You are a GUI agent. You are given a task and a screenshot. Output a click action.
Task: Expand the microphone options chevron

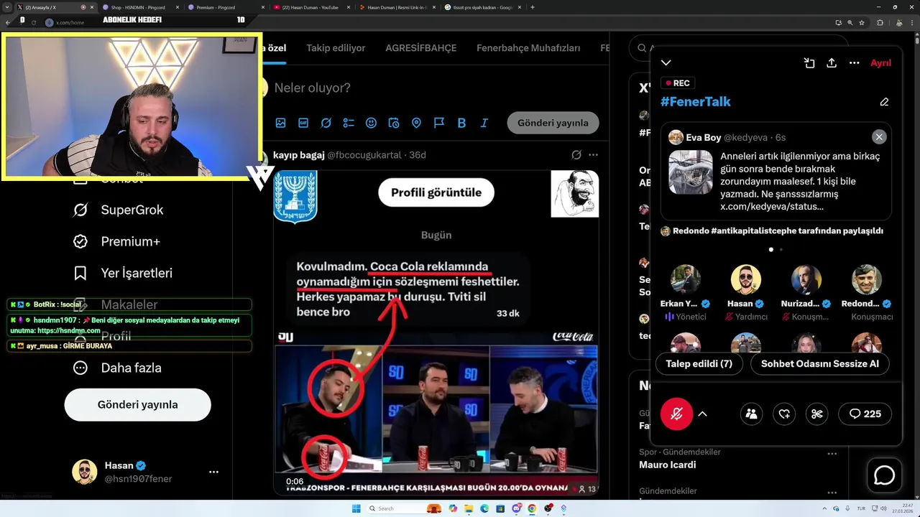pyautogui.click(x=702, y=414)
